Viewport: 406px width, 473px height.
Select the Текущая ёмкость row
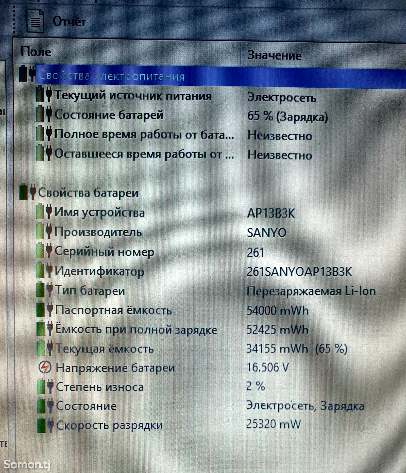click(x=105, y=349)
